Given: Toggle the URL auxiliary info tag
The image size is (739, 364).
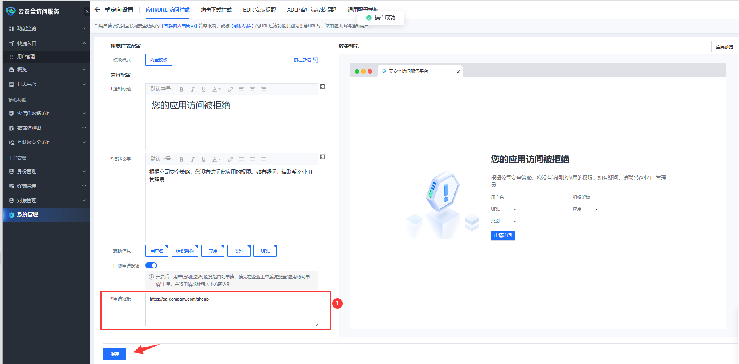Looking at the screenshot, I should (x=265, y=251).
